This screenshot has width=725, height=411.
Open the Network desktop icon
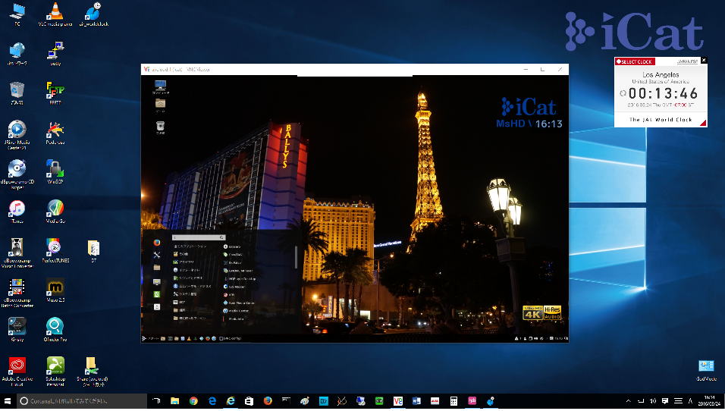point(17,54)
